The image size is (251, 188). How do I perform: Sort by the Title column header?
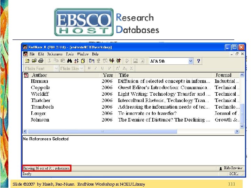point(165,75)
